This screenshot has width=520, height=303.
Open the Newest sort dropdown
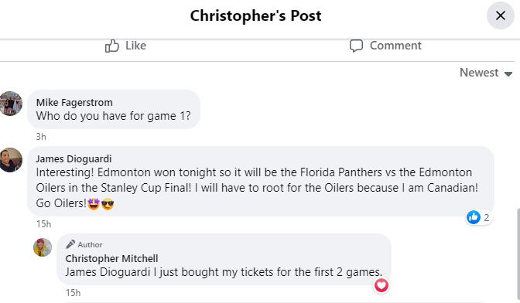[486, 73]
